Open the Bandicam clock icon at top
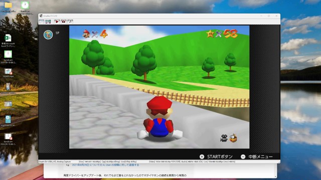This screenshot has width=321, height=180. click(25, 7)
